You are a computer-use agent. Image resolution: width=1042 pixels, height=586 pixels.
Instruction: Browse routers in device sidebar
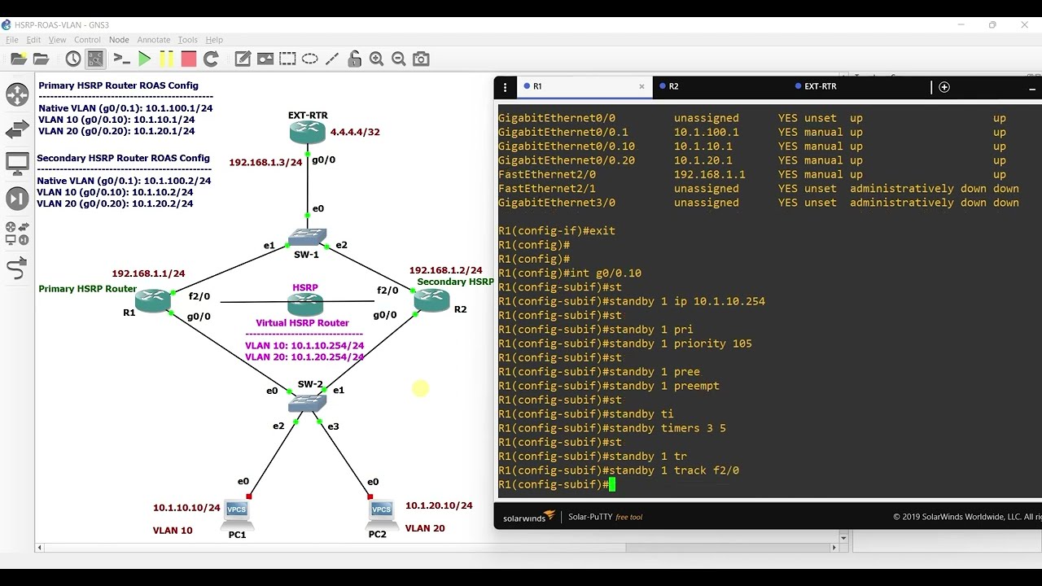[x=17, y=95]
